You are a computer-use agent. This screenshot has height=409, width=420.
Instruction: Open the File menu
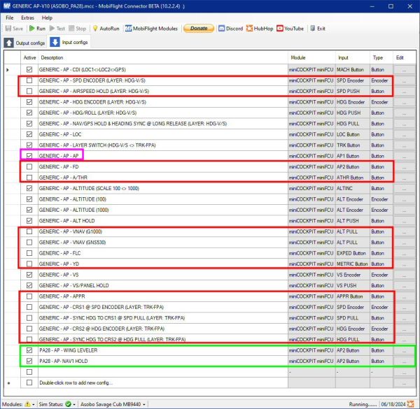point(10,17)
